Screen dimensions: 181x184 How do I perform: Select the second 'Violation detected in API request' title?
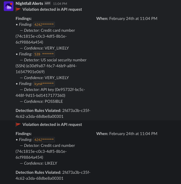pyautogui.click(x=52, y=125)
